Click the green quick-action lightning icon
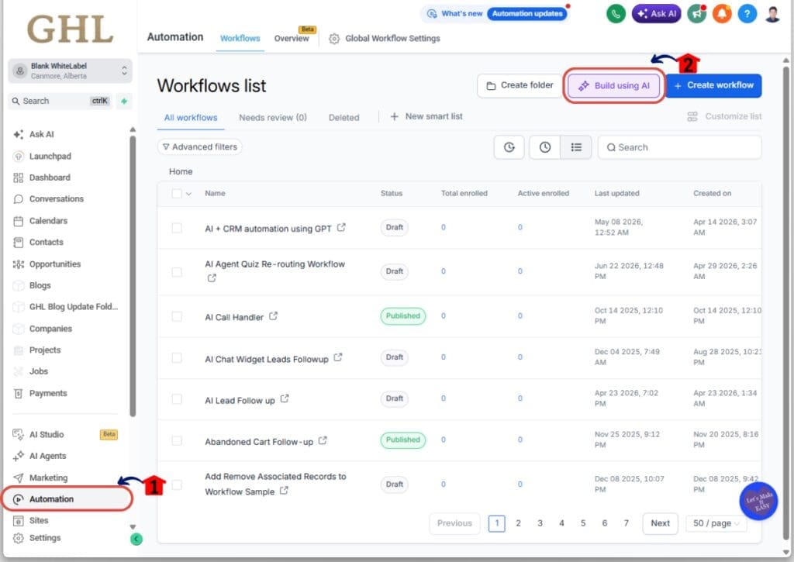The width and height of the screenshot is (794, 562). pyautogui.click(x=124, y=101)
